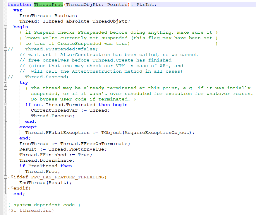Click comment 'So bypass user code if terminated.'
256x215 pixels.
click(x=80, y=99)
